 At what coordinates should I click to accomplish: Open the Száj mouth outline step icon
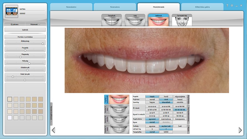135,20
